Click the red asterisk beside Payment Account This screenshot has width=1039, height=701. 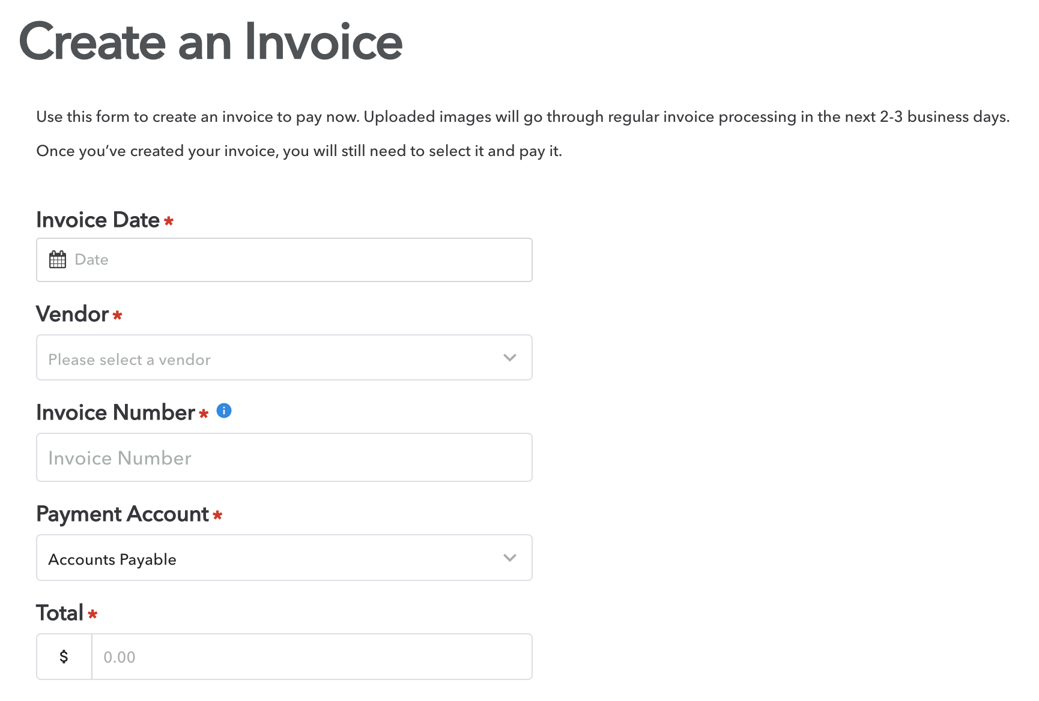(218, 515)
